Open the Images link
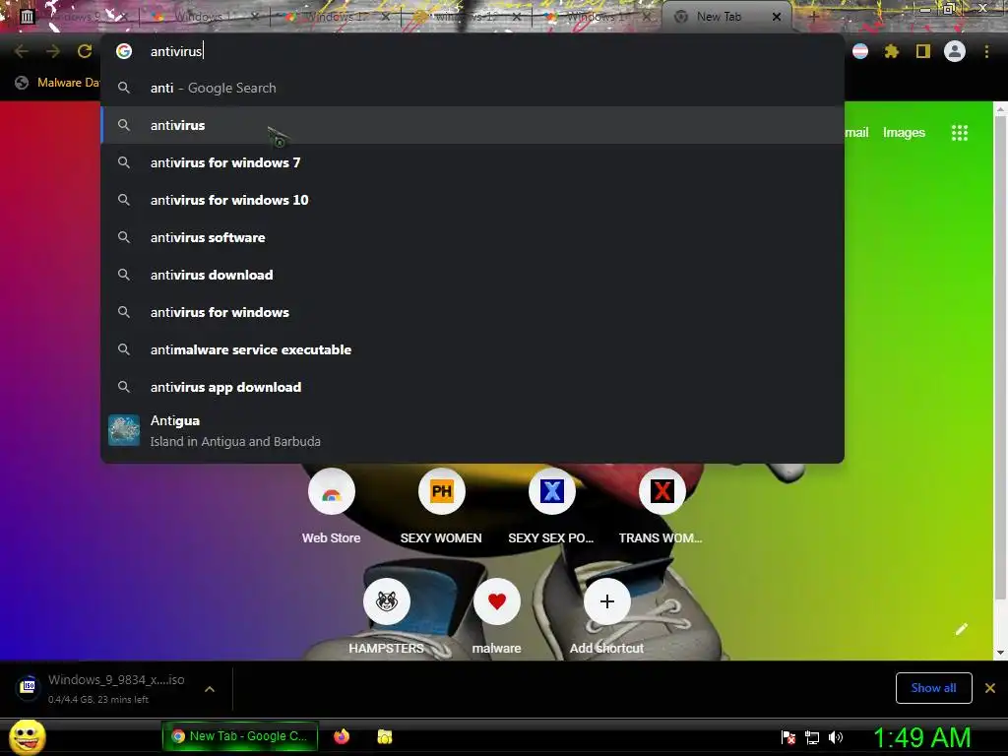Viewport: 1008px width, 756px height. pyautogui.click(x=904, y=133)
